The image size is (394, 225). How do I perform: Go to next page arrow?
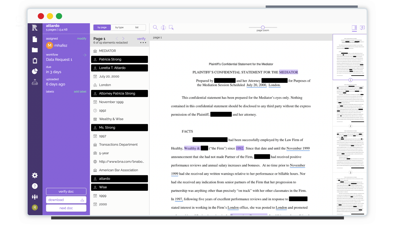[123, 39]
